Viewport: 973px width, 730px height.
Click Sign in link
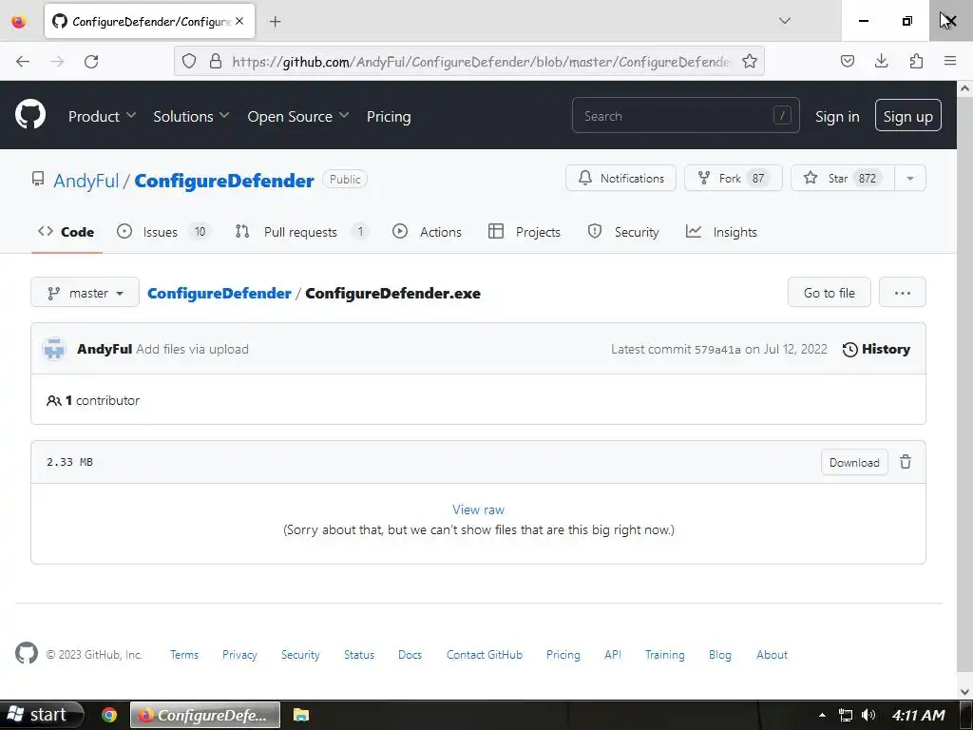[x=837, y=116]
